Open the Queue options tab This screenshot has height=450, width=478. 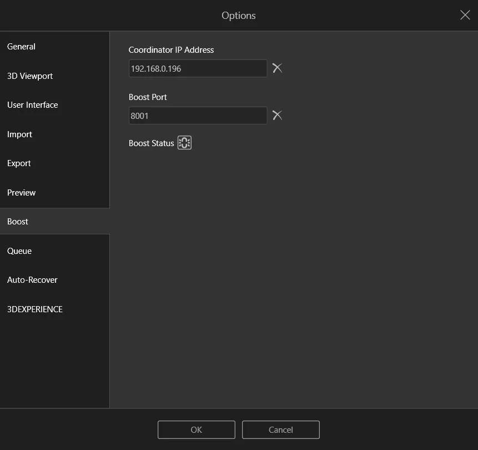[55, 251]
